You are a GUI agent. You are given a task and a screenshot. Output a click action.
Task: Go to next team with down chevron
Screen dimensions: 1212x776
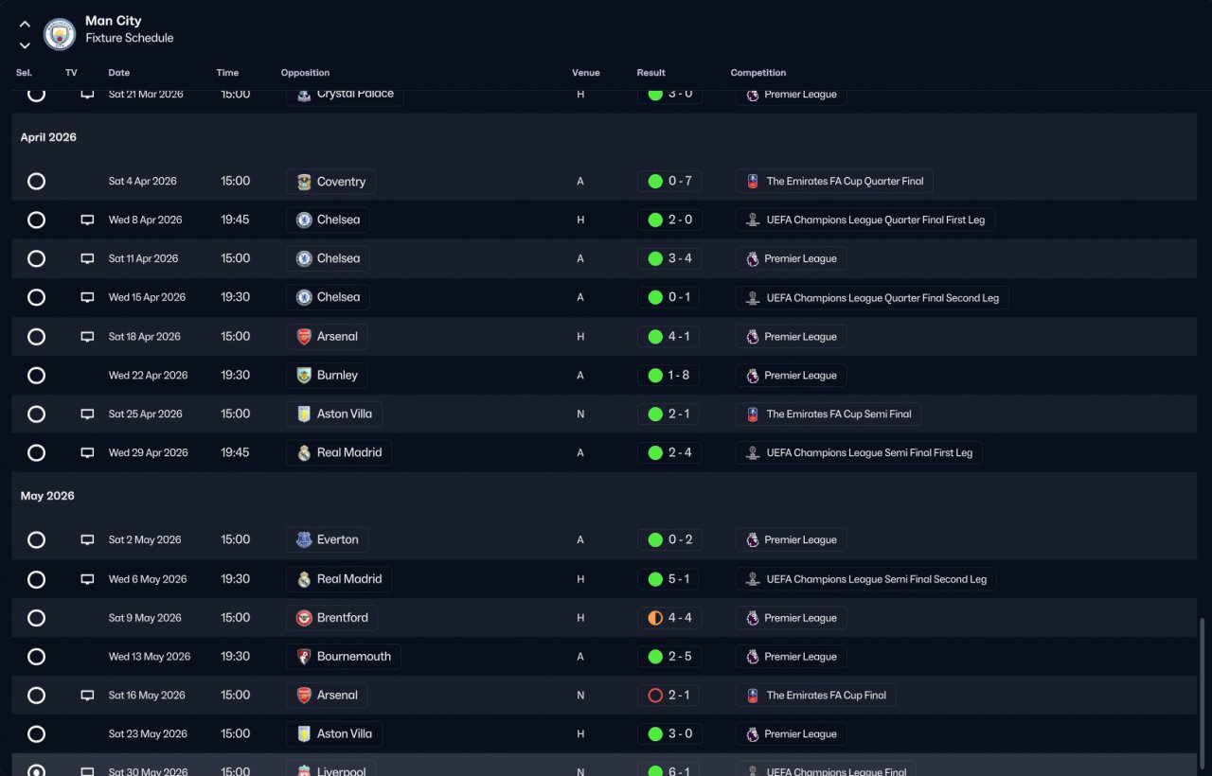point(25,45)
